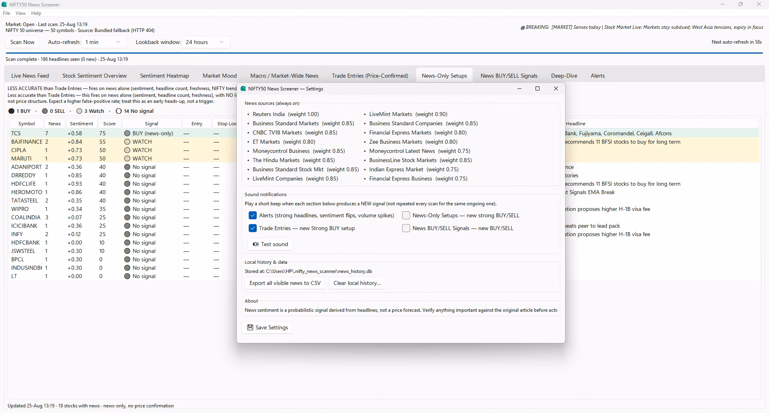Click the +0.93 sentiment value for HDFCLIFE
769x413 pixels.
(x=75, y=184)
